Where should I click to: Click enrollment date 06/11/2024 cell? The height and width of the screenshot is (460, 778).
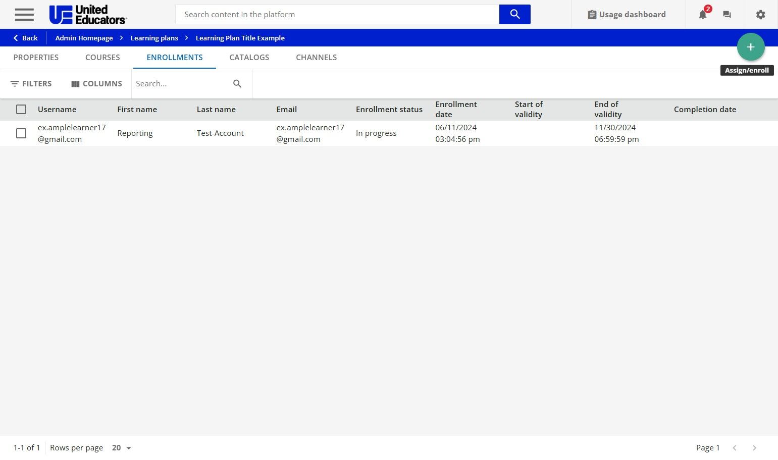[x=457, y=133]
